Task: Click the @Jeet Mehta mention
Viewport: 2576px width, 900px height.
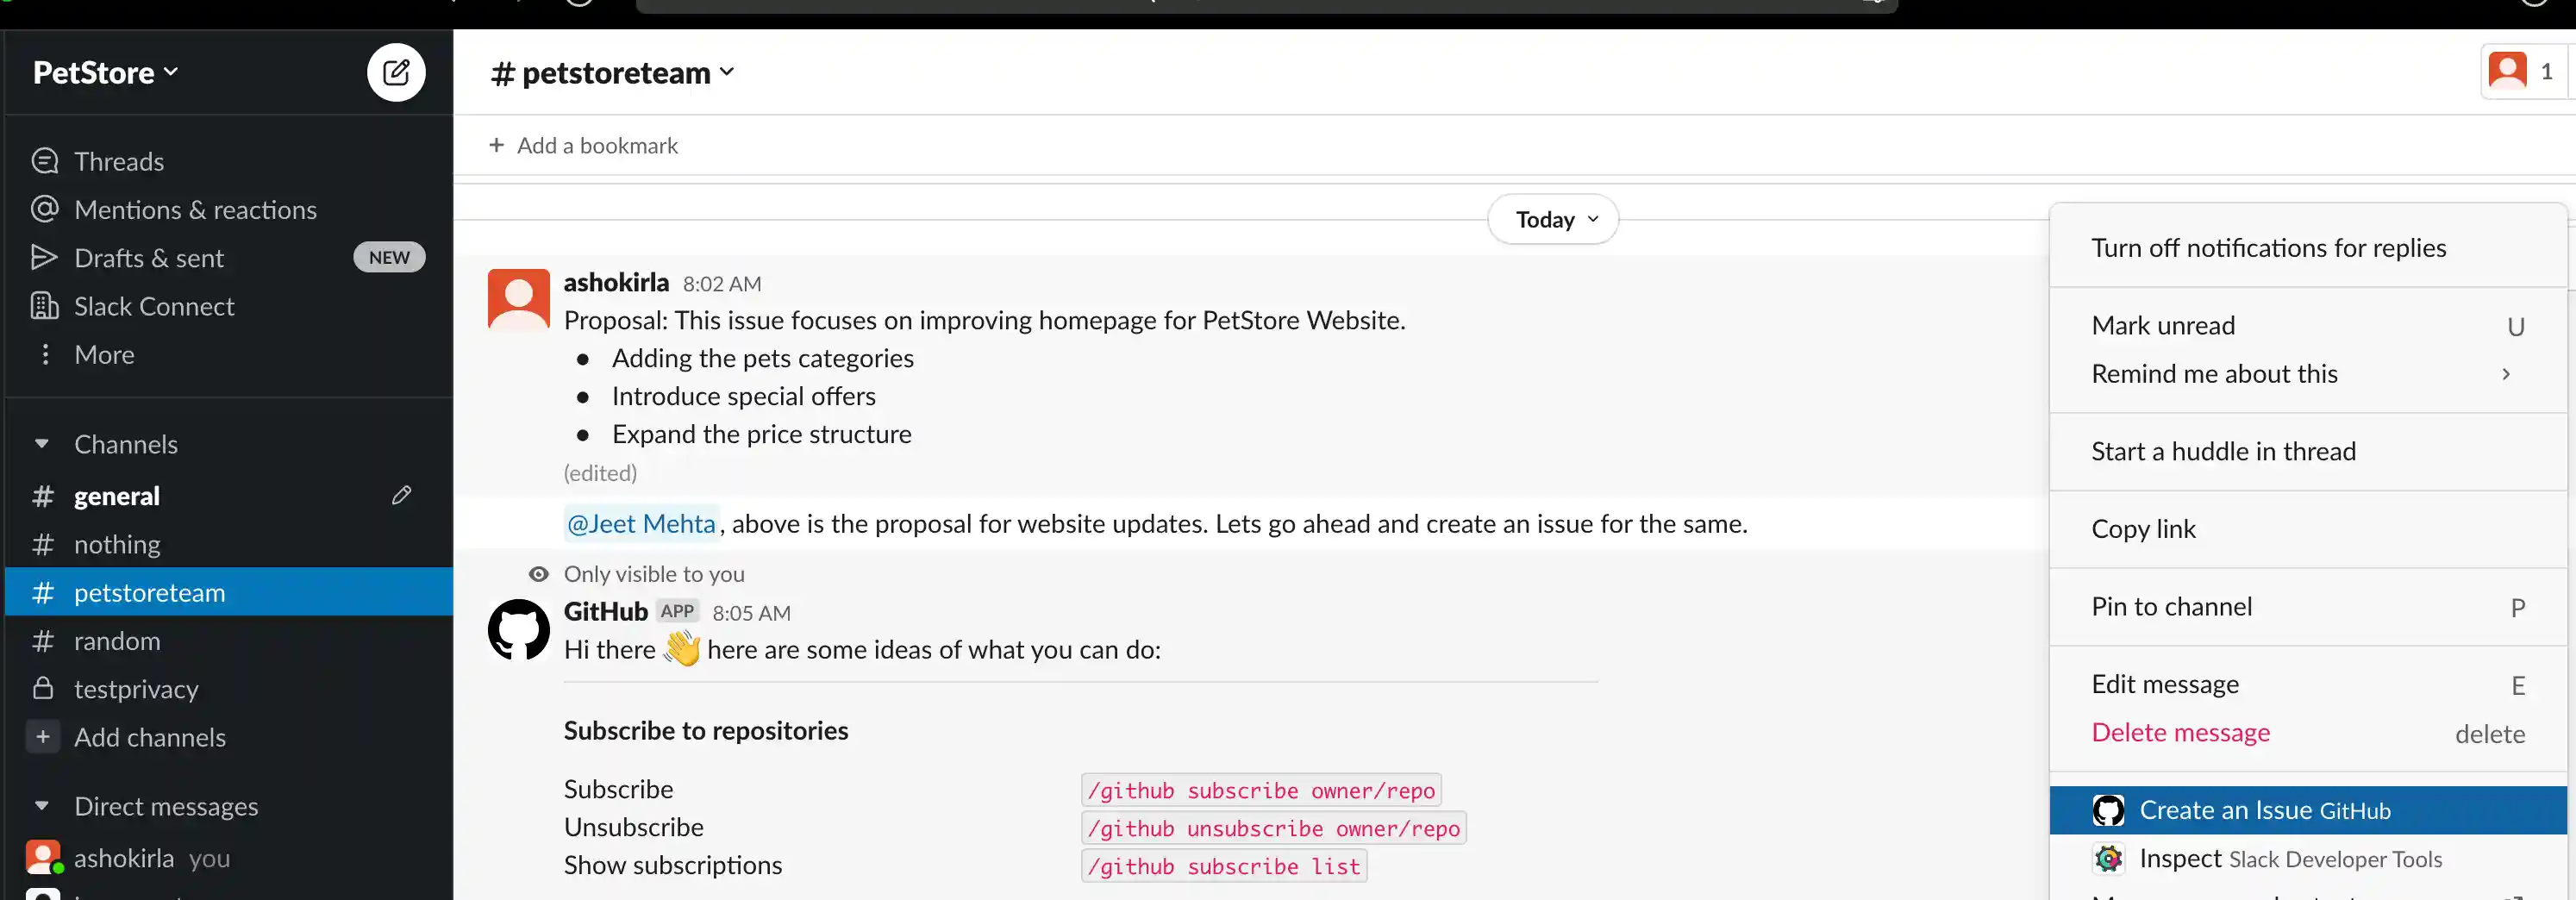Action: [x=641, y=524]
